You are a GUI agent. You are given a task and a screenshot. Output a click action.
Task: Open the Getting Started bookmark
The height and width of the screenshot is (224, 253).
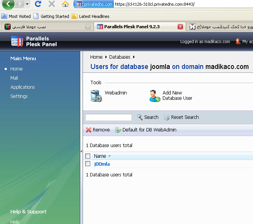[51, 16]
